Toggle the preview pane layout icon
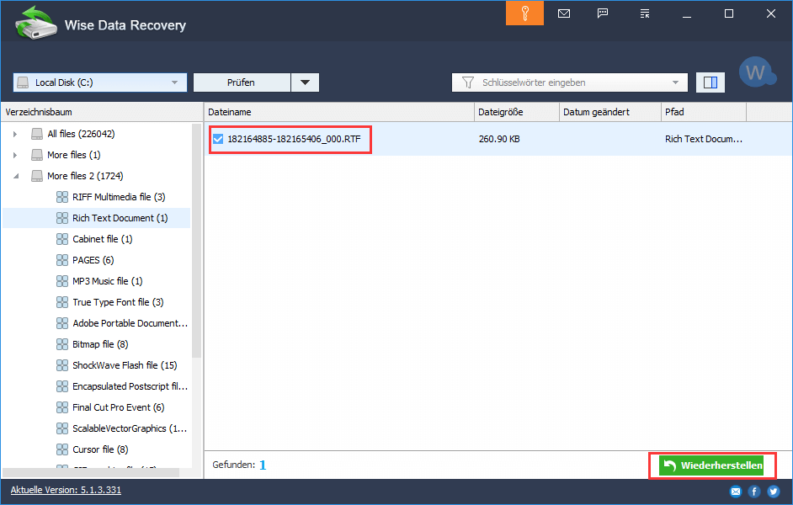 point(711,82)
